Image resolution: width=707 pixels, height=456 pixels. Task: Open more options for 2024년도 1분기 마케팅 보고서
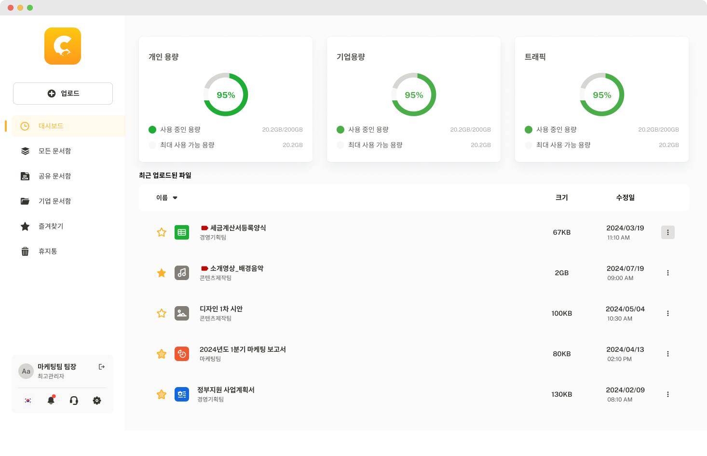[668, 354]
